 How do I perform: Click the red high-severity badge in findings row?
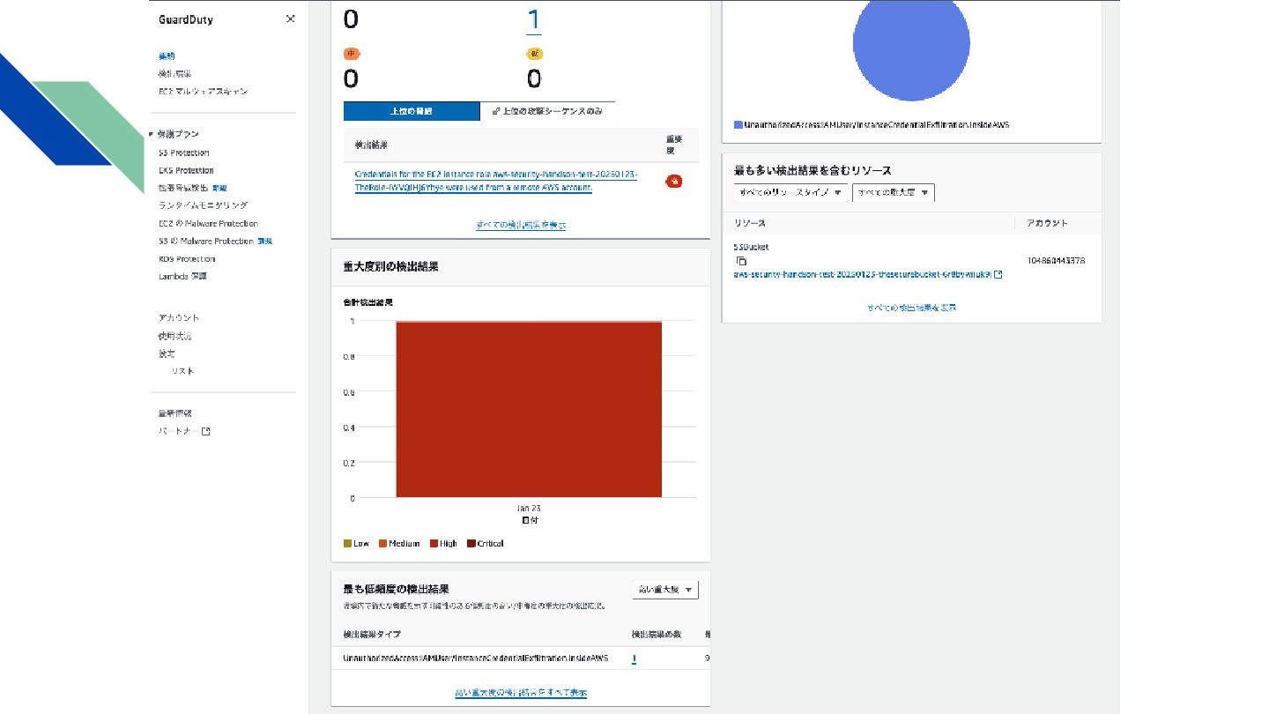674,181
